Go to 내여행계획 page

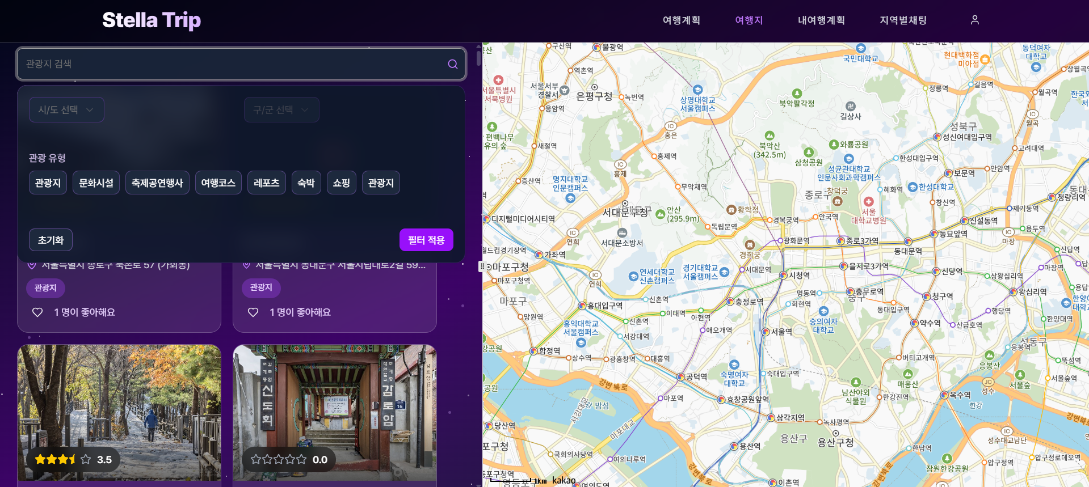pyautogui.click(x=821, y=20)
